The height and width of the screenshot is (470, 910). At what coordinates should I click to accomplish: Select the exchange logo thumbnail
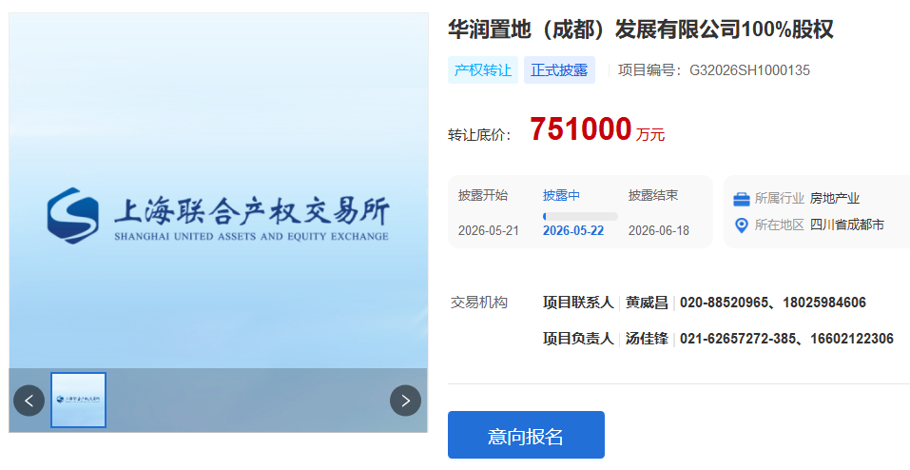tap(78, 401)
